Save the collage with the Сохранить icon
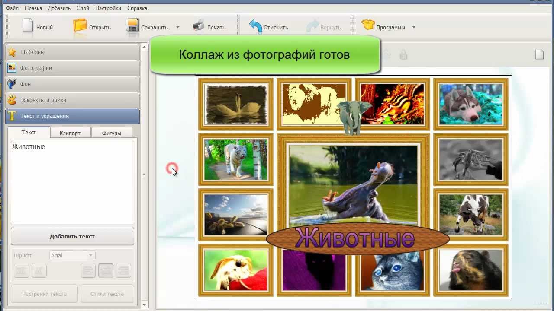Image resolution: width=554 pixels, height=311 pixels. click(132, 25)
